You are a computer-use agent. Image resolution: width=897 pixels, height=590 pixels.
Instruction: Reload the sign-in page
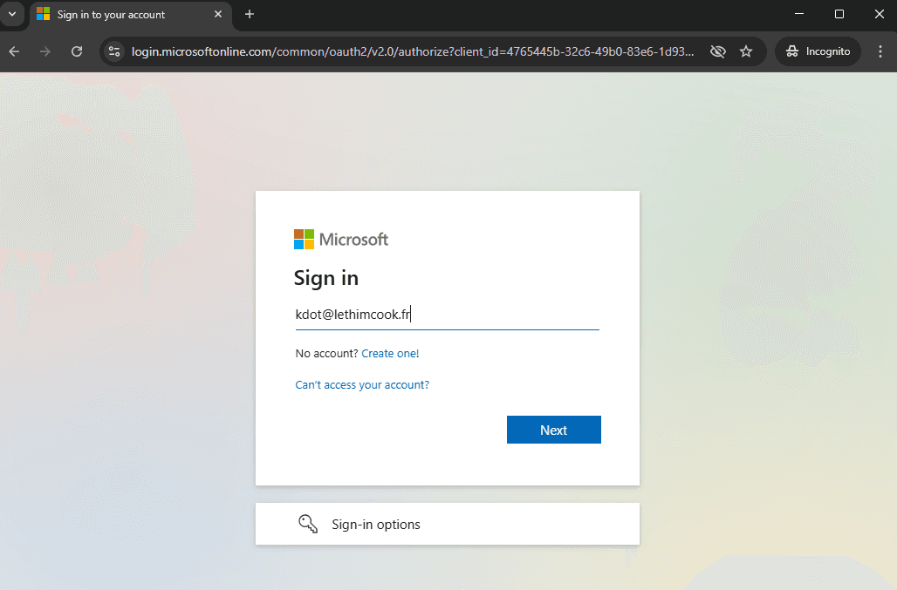click(77, 51)
